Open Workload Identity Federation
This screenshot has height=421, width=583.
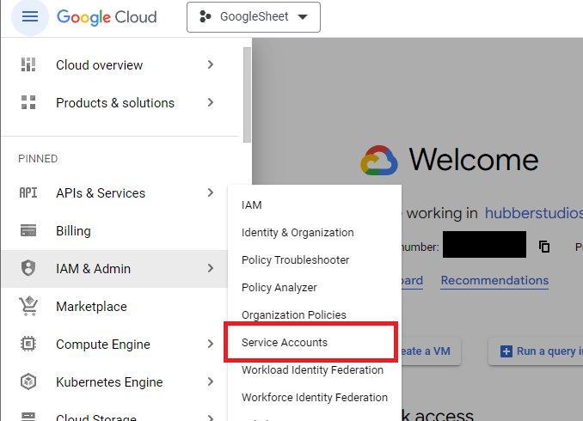[315, 370]
